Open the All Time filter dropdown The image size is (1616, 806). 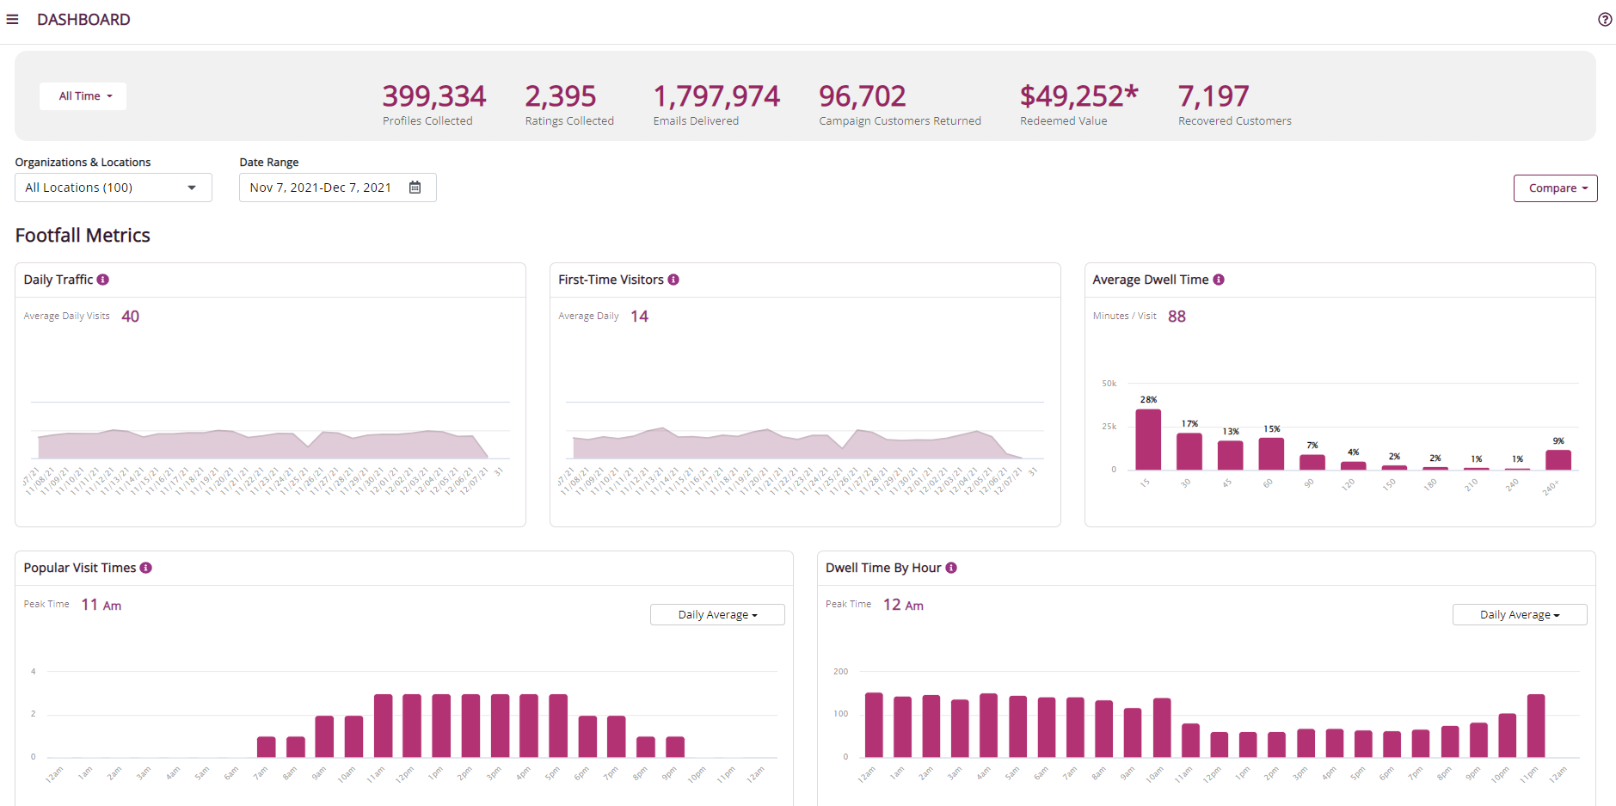click(83, 95)
